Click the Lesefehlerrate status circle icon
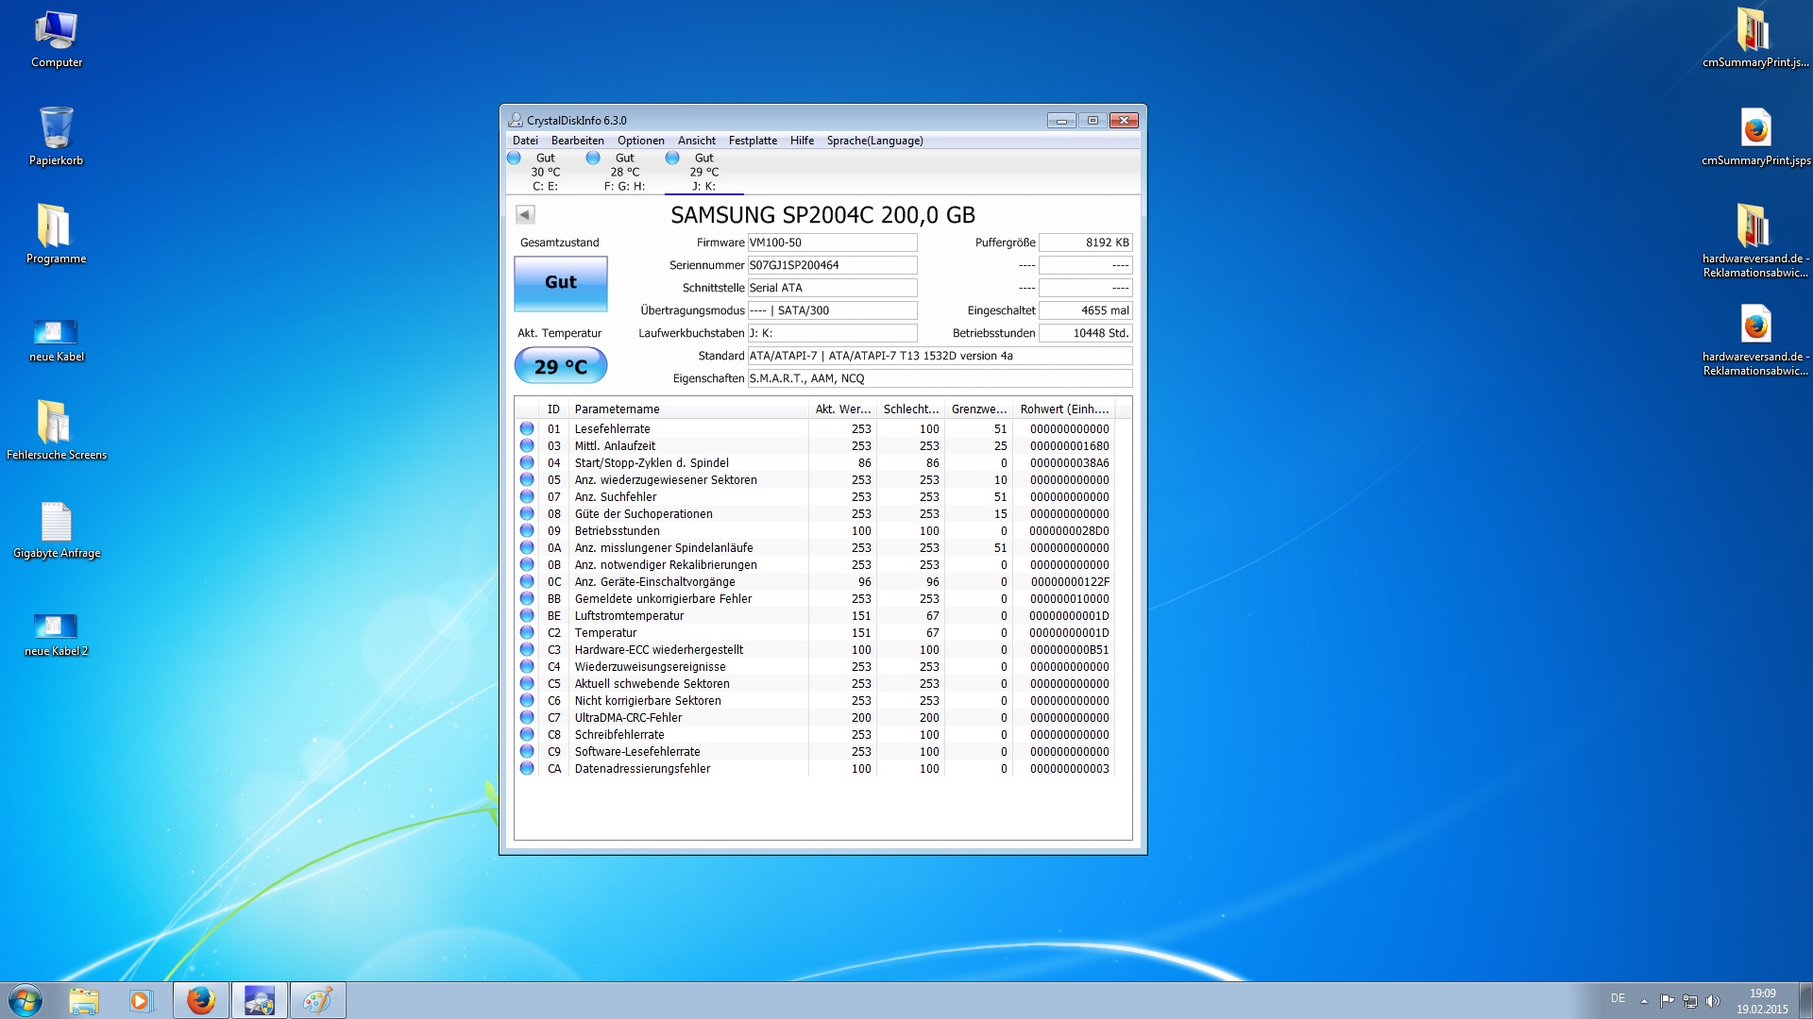 click(x=527, y=428)
